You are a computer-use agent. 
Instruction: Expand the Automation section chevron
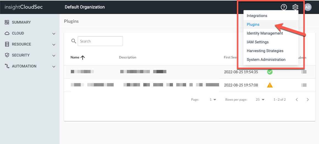(x=54, y=66)
